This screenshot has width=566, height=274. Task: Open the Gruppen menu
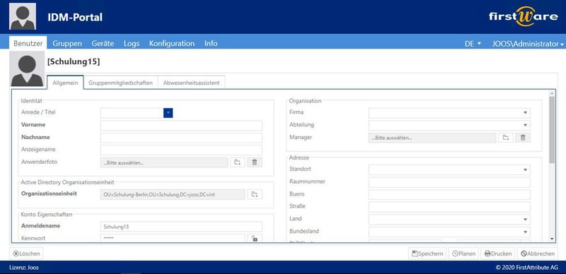(67, 44)
